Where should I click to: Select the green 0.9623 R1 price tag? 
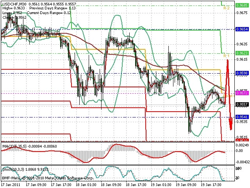pyautogui.click(x=242, y=53)
